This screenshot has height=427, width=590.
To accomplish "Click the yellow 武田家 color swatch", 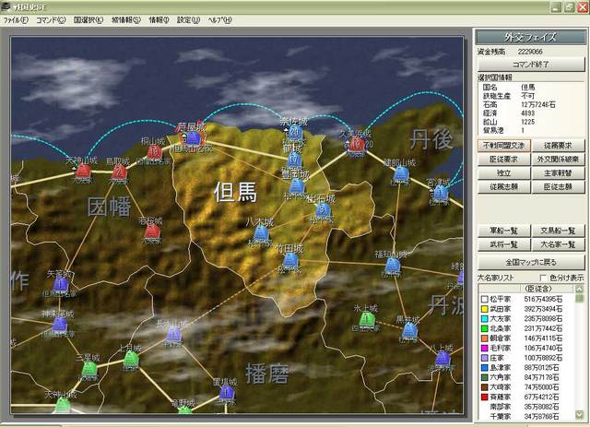I will click(485, 309).
